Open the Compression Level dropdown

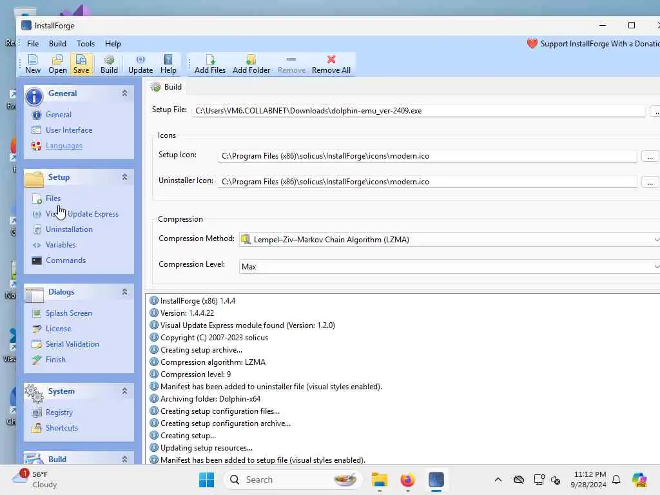(449, 266)
